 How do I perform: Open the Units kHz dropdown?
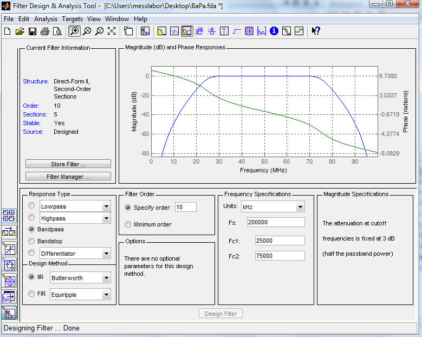[x=300, y=207]
